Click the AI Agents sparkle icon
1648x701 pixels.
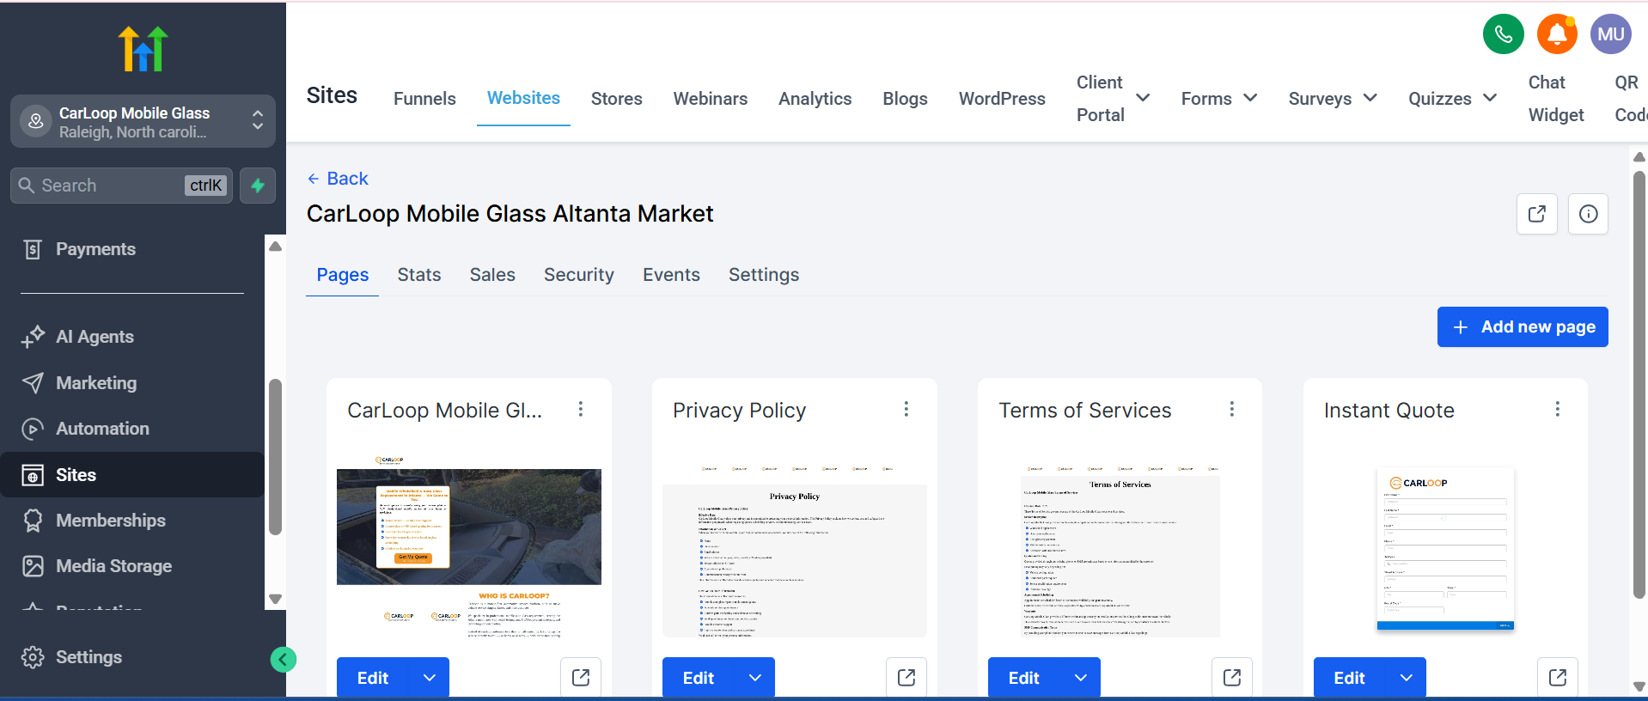click(33, 337)
